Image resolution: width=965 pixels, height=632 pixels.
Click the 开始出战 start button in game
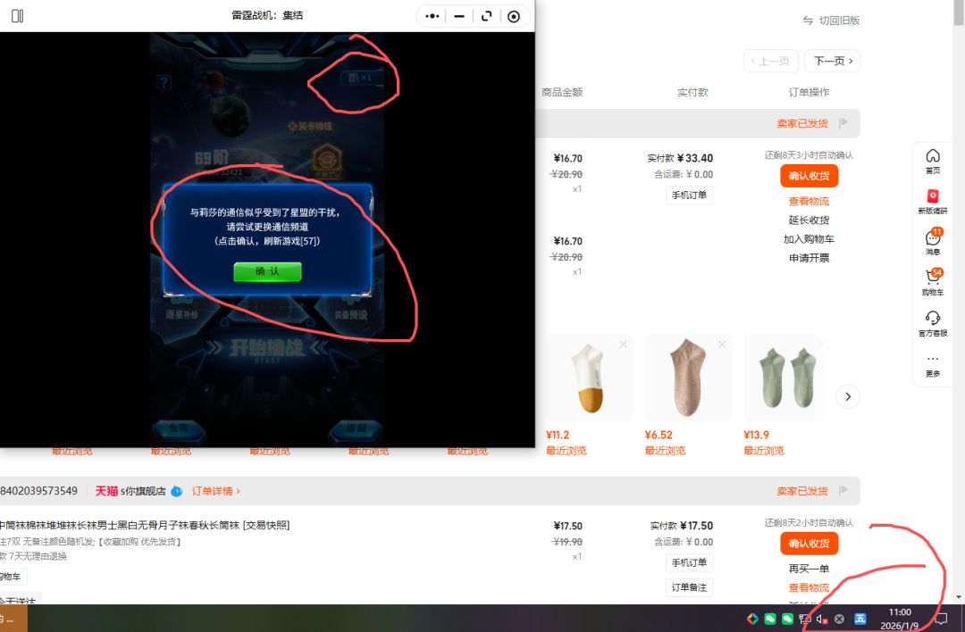click(x=267, y=349)
